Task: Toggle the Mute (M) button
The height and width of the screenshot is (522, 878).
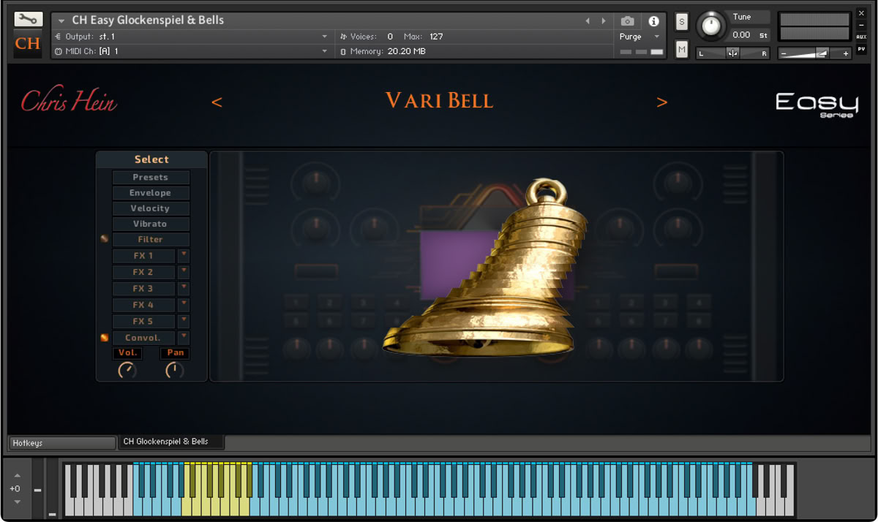Action: click(682, 49)
